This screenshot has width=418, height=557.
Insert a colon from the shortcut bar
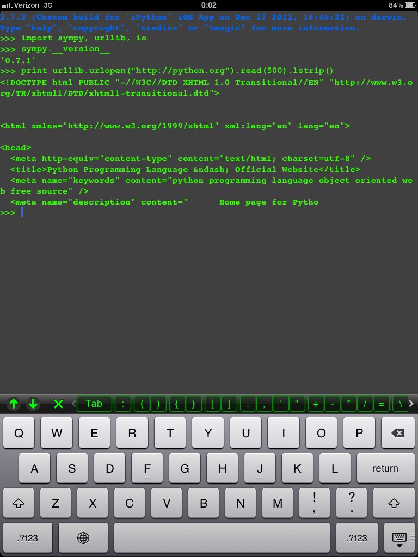pos(123,404)
